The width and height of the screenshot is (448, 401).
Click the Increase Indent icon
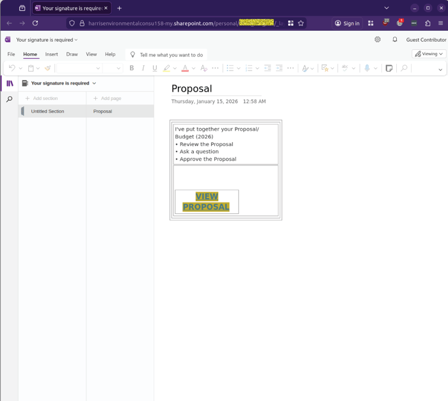(x=279, y=68)
